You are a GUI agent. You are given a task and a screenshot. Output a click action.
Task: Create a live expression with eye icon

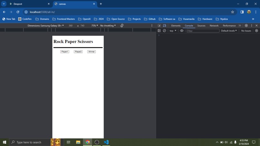point(182,31)
